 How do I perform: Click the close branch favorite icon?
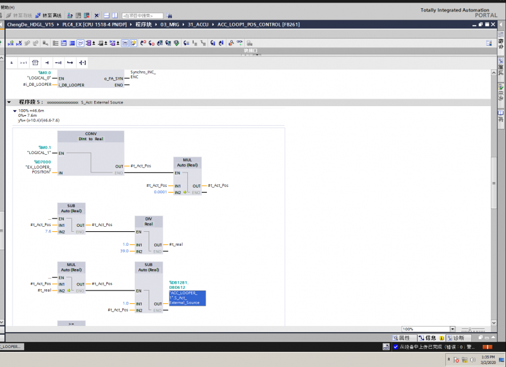coord(82,63)
